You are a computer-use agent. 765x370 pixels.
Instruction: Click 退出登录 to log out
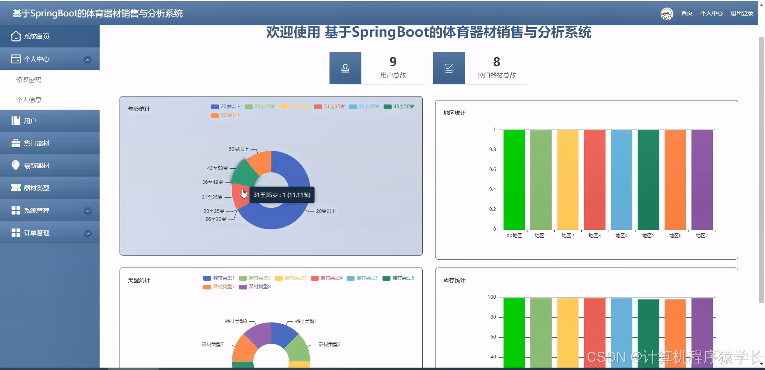[742, 13]
